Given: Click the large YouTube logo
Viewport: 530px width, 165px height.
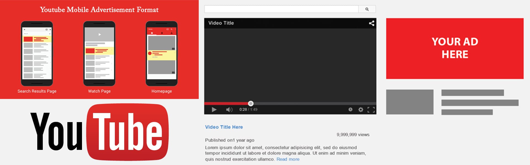Looking at the screenshot, I should pyautogui.click(x=99, y=132).
